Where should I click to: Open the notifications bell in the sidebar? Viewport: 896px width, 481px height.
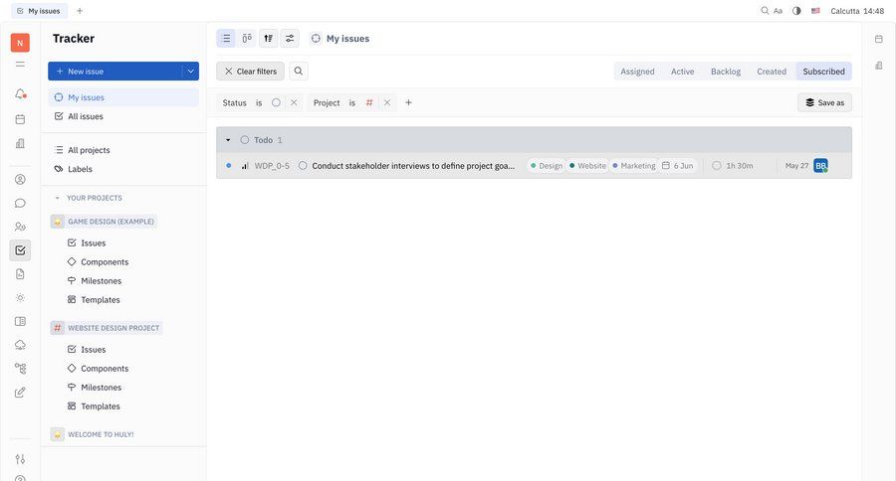tap(20, 93)
